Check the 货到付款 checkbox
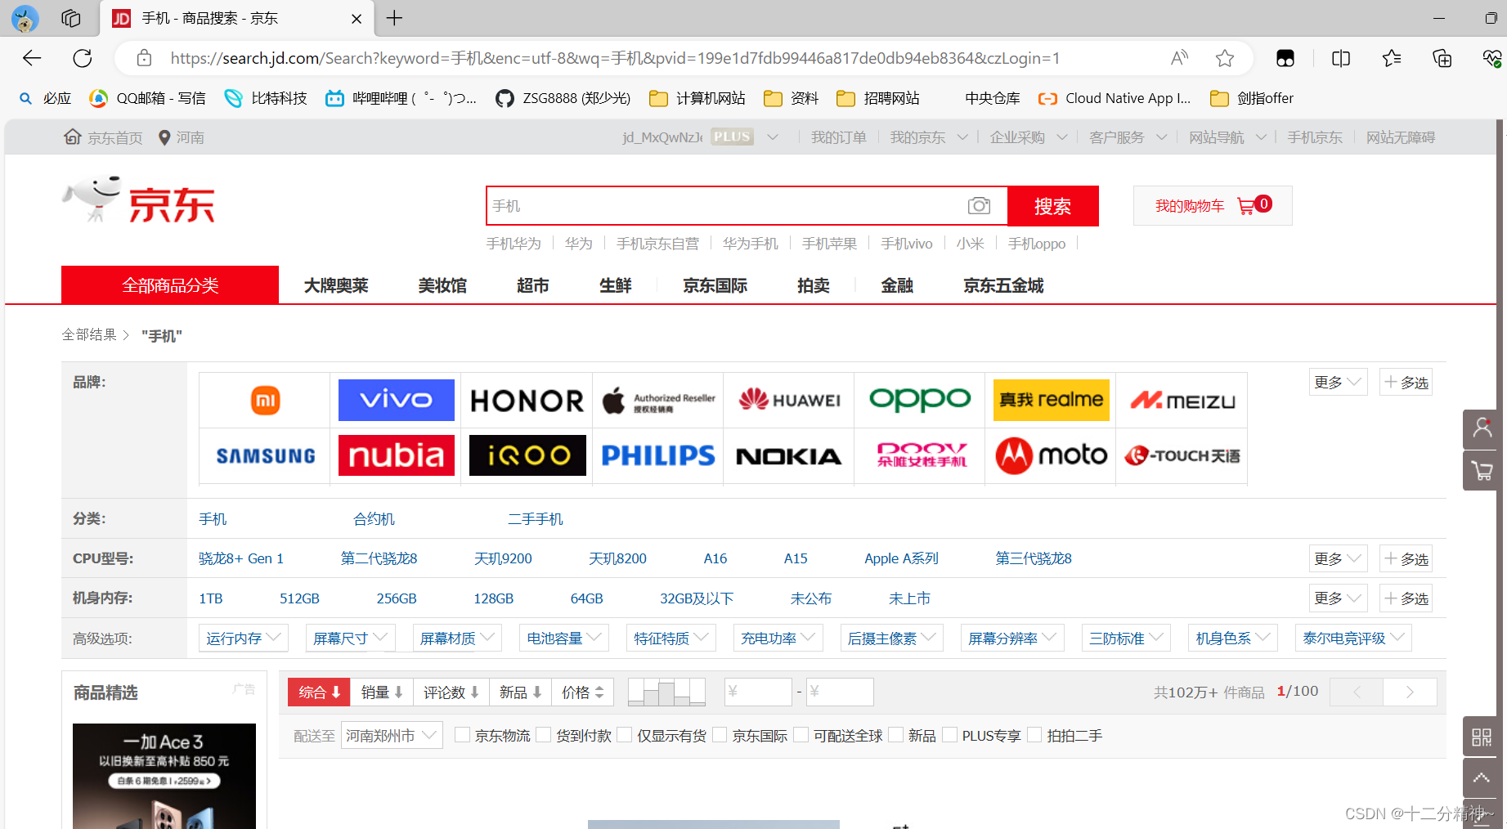Viewport: 1507px width, 829px height. click(543, 735)
